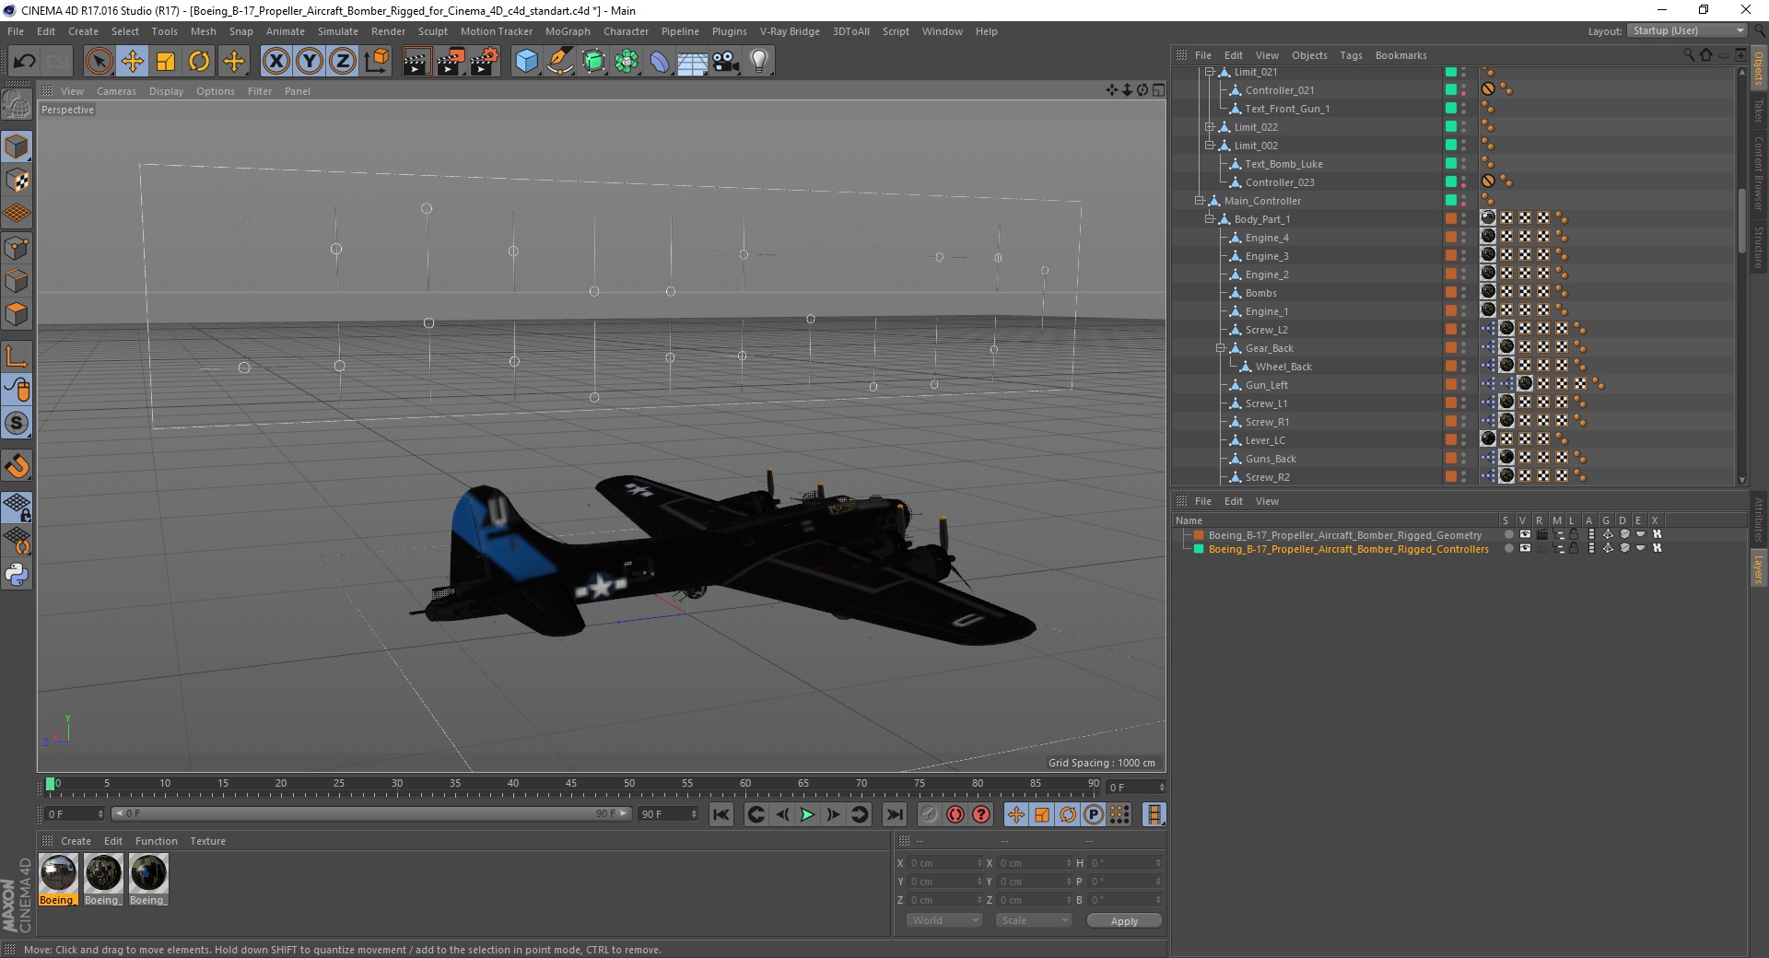Switch to Points mode

click(x=17, y=247)
